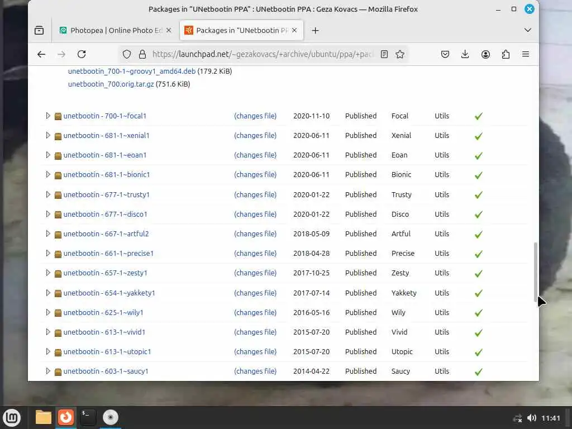Open changes file for focal1 row
Screen dimensions: 572x429
coord(255,116)
